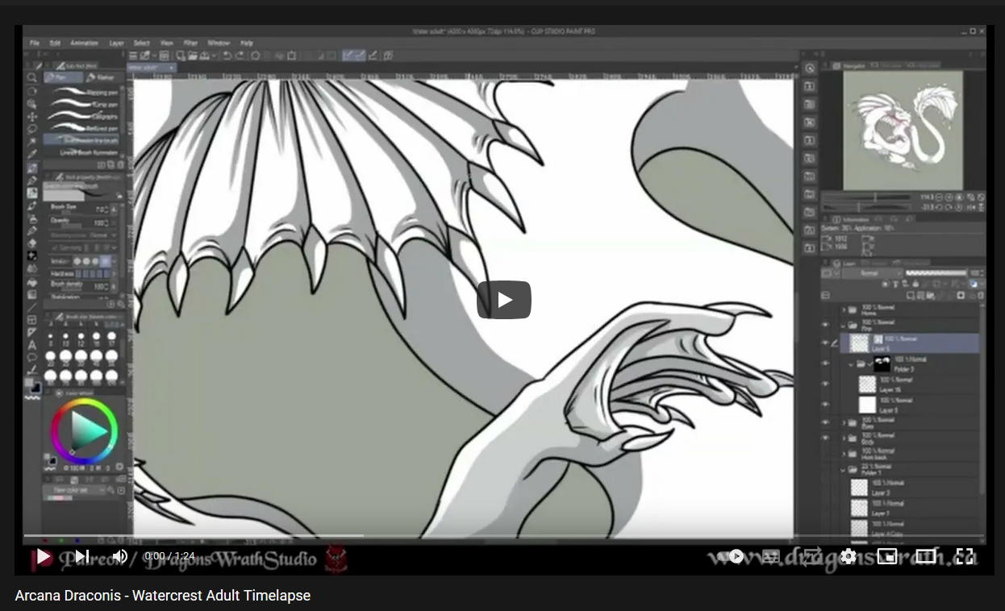Mute the video volume
Screen dimensions: 1005x611
pyautogui.click(x=120, y=556)
